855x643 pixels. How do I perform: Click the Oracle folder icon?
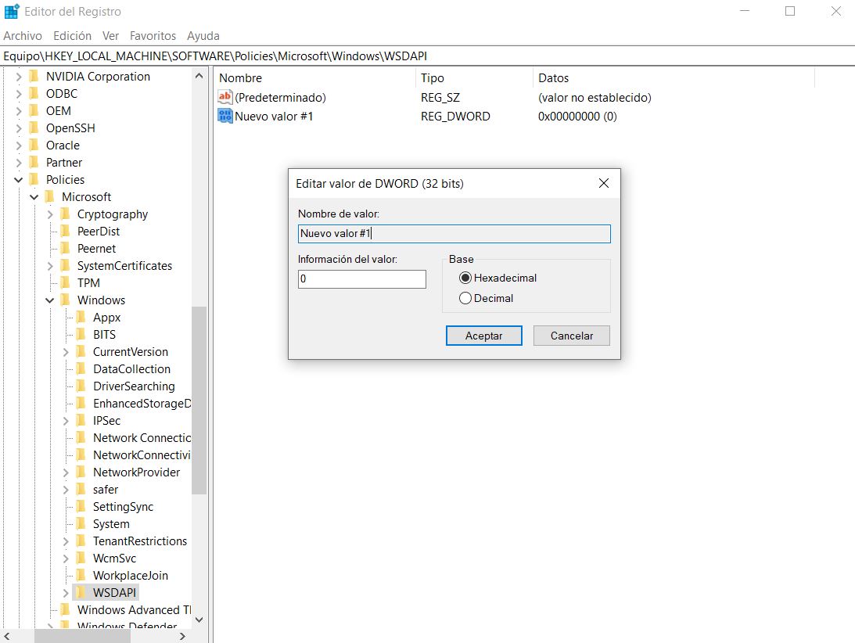(34, 145)
